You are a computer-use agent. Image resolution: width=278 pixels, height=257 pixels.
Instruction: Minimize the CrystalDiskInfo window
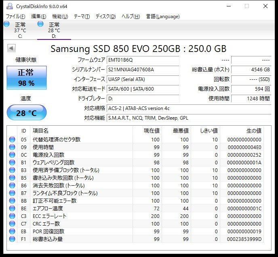click(x=229, y=6)
